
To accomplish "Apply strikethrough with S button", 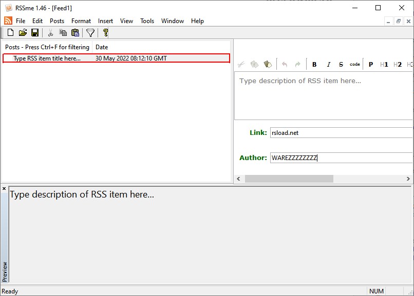I will click(341, 64).
